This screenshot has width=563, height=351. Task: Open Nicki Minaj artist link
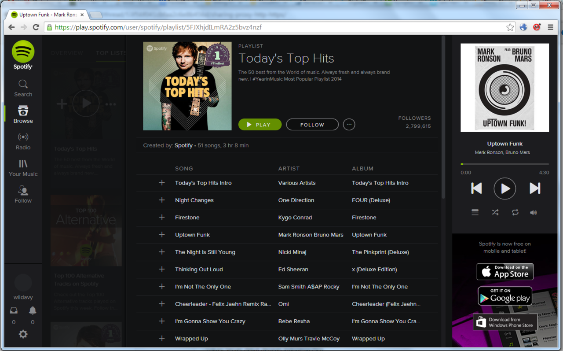(x=292, y=252)
